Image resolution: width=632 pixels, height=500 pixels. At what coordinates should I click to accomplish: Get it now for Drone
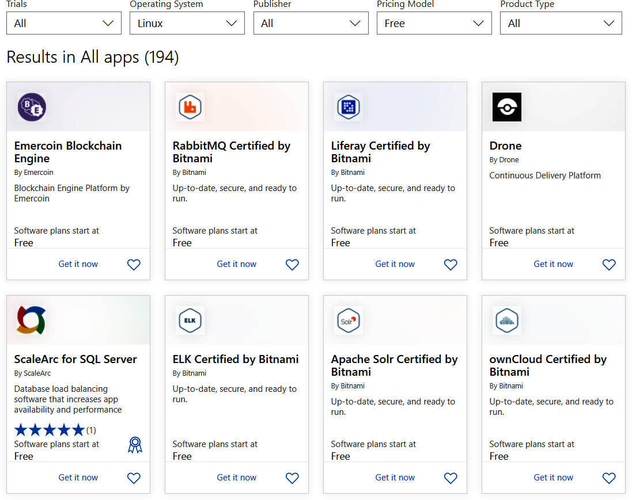(554, 264)
